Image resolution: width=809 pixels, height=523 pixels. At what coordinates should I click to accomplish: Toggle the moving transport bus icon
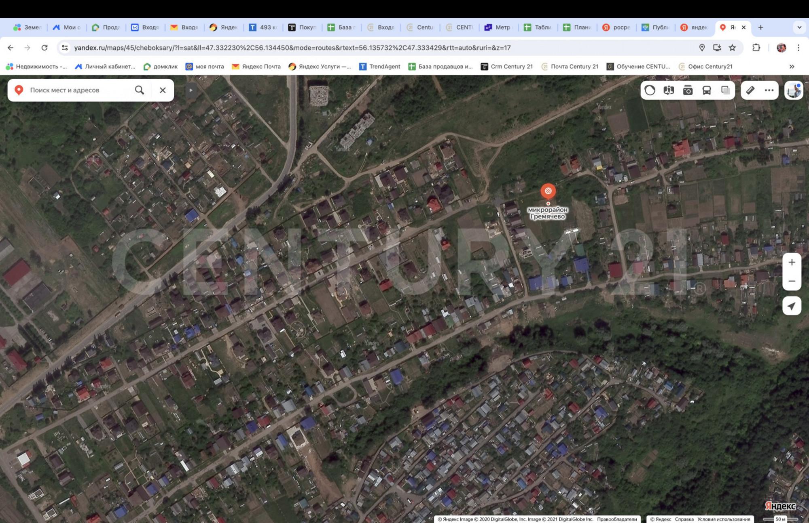706,90
